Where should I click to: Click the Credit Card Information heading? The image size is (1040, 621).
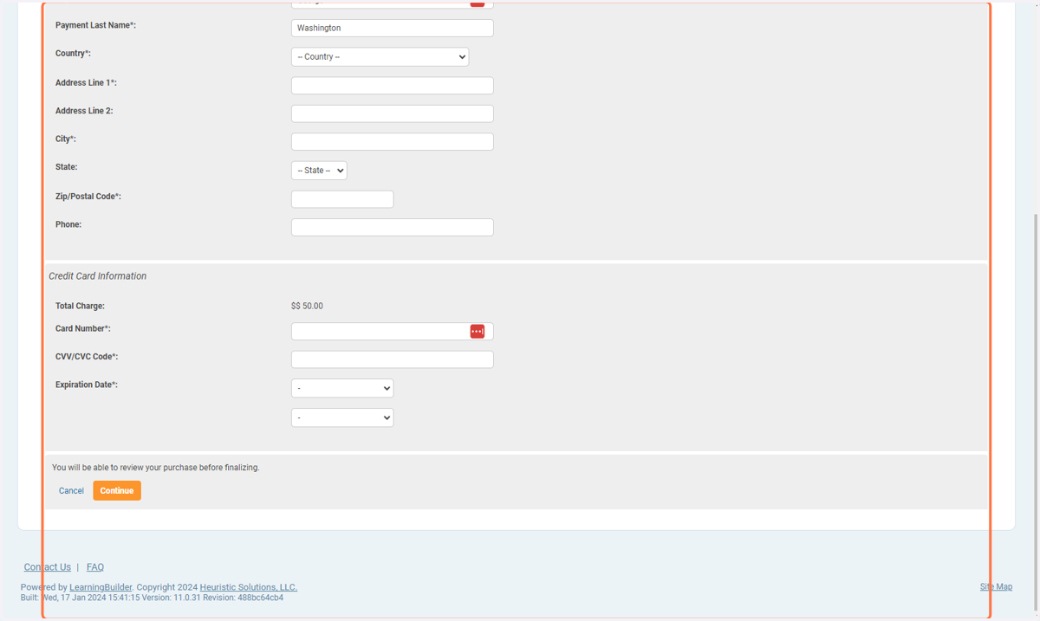tap(97, 276)
